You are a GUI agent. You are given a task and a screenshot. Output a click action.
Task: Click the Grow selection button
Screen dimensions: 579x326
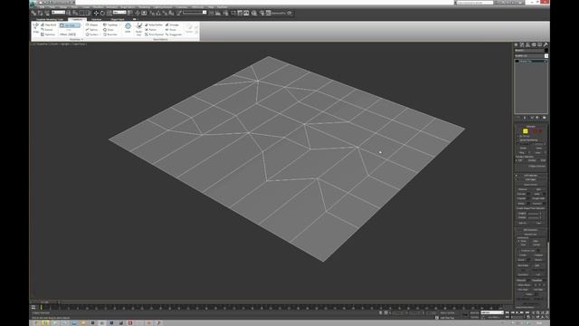[x=539, y=148]
